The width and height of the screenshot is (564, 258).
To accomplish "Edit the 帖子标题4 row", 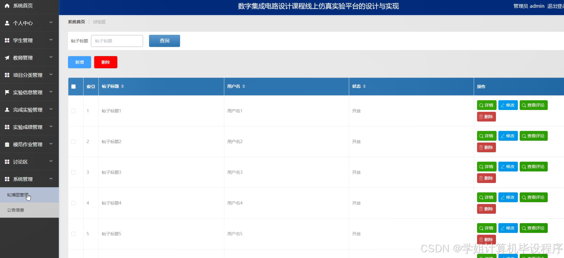I will point(508,197).
